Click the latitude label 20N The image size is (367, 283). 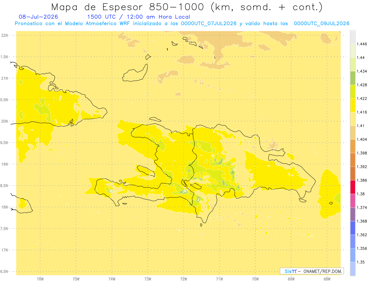(x=5, y=121)
